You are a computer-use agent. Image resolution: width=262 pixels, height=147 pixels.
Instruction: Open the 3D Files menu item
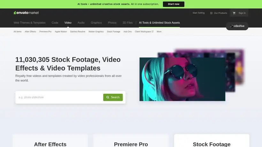(x=127, y=23)
